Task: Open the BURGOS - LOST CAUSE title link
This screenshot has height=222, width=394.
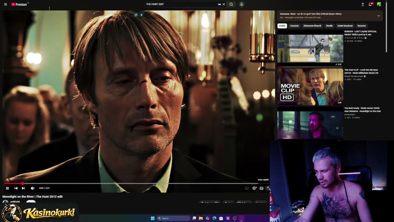Action: (360, 33)
